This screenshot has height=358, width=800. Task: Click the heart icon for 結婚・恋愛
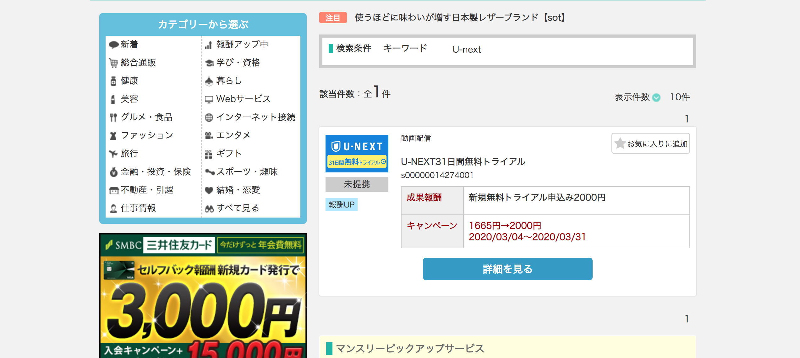pos(209,190)
